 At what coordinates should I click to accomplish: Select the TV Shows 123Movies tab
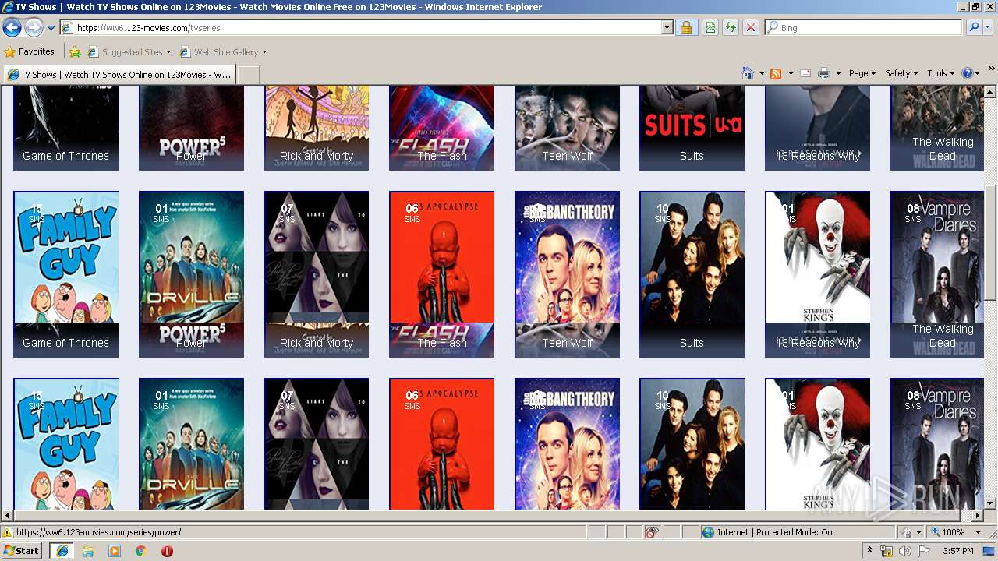point(119,75)
